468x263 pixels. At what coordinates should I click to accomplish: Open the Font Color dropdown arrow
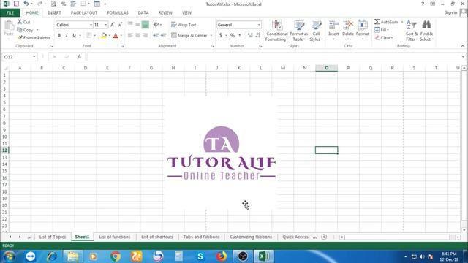click(x=121, y=36)
